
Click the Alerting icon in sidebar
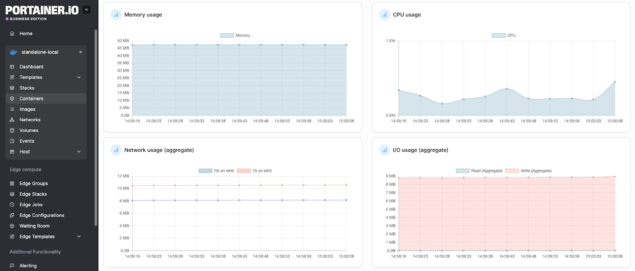tap(12, 266)
